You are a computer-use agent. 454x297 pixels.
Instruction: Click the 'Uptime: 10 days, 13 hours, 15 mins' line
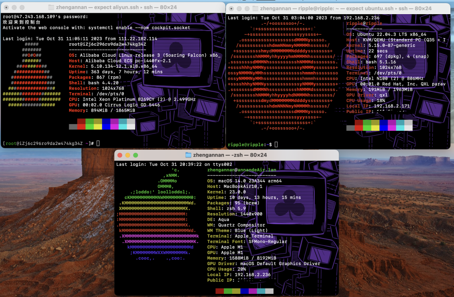(254, 197)
